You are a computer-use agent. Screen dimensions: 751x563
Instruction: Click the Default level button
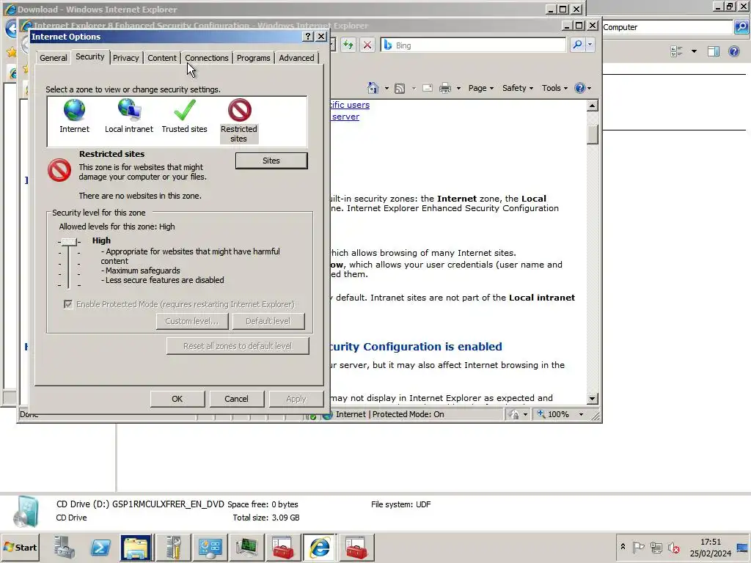pos(268,321)
